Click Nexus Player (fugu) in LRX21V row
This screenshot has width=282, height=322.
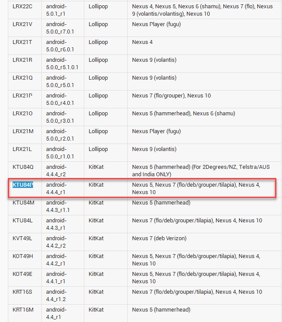point(156,25)
